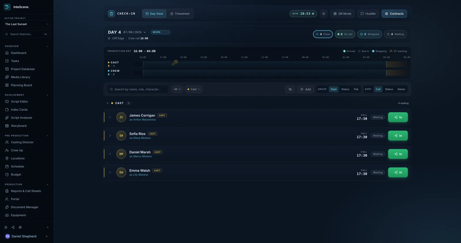Toggle hidden entries with eye-slash icon
This screenshot has width=461, height=243.
pyautogui.click(x=290, y=89)
